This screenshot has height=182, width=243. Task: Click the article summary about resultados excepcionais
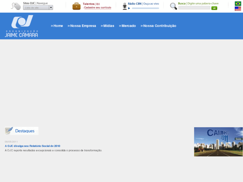pos(53,150)
